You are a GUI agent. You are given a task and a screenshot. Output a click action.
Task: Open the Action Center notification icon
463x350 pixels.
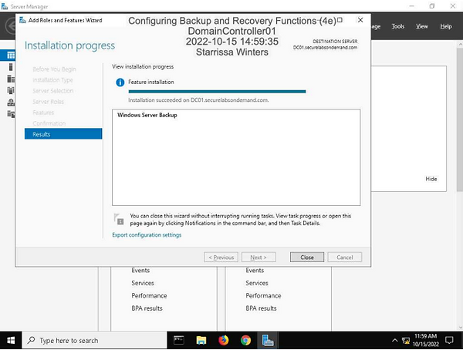[x=449, y=341]
